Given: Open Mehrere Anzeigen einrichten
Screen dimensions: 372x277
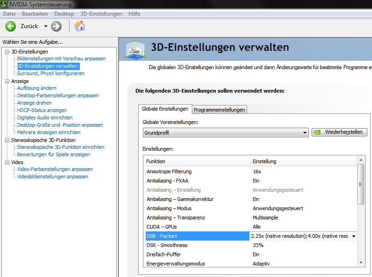Looking at the screenshot, I should pyautogui.click(x=49, y=132).
